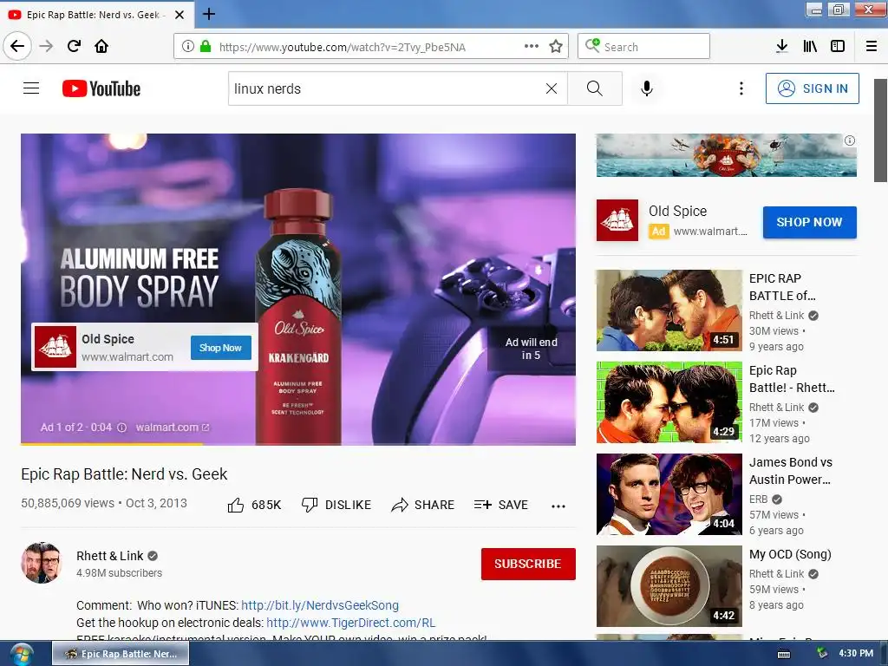Save the video to a playlist
The height and width of the screenshot is (666, 888).
pyautogui.click(x=500, y=505)
